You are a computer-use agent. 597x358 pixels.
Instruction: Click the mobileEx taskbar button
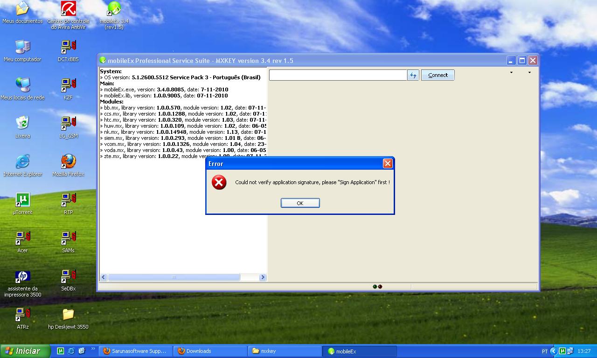(x=360, y=351)
